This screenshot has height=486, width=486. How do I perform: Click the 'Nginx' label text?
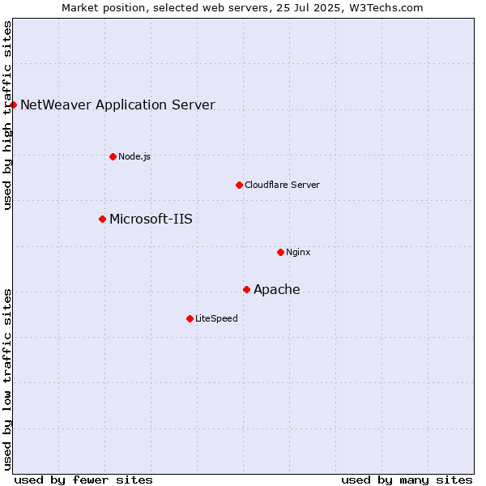[x=298, y=253]
